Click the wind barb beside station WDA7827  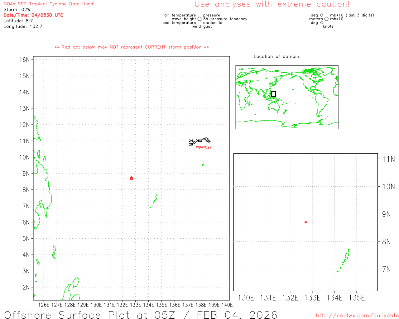pyautogui.click(x=206, y=140)
